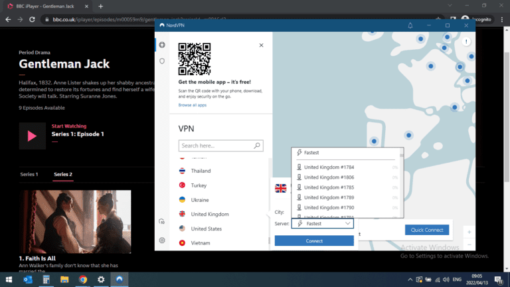The width and height of the screenshot is (510, 287).
Task: Click the blue Connect button
Action: click(314, 240)
